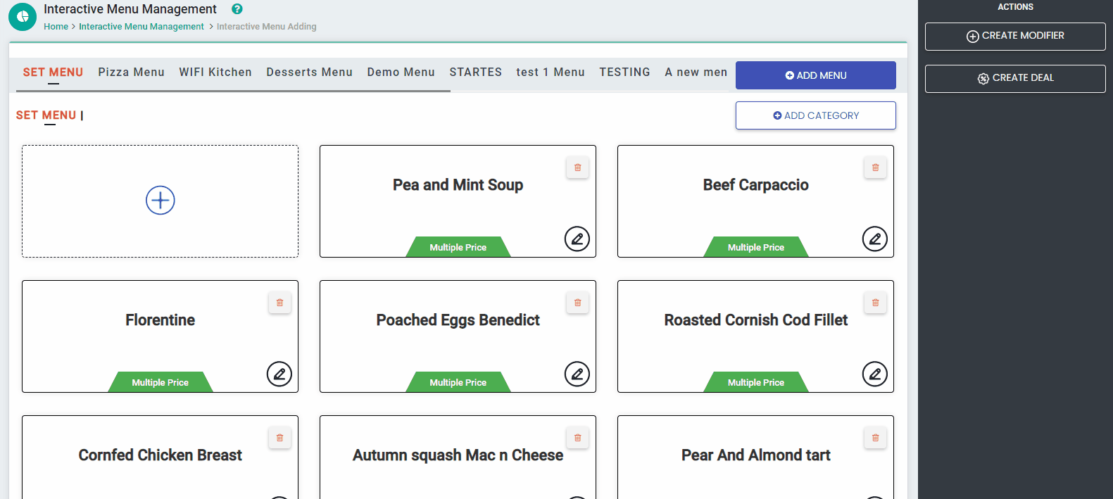Click the teal app logo icon
Viewport: 1113px width, 499px height.
click(23, 17)
